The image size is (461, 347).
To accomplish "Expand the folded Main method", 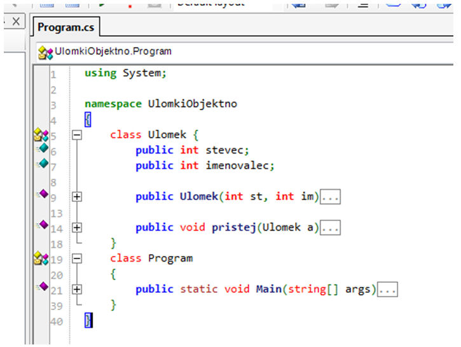I will 77,289.
